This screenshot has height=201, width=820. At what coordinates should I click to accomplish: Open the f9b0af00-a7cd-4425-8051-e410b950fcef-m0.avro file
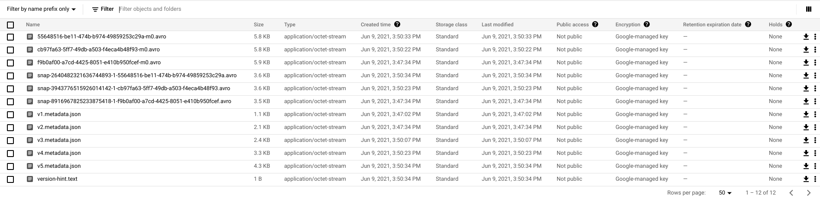pos(99,63)
